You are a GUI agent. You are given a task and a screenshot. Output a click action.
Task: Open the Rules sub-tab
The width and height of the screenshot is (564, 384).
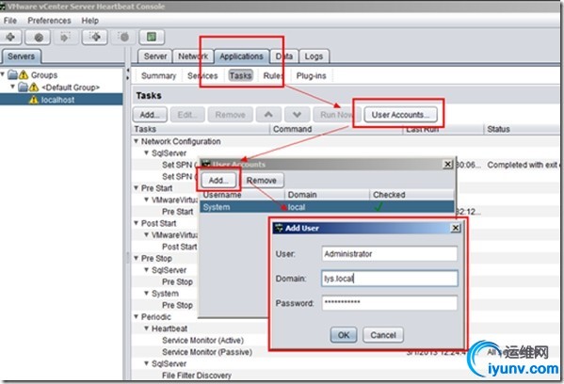(273, 76)
